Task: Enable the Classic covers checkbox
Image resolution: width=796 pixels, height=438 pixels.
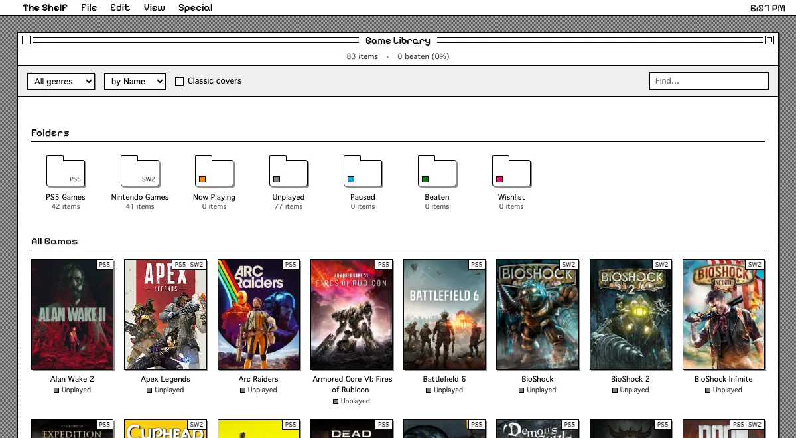Action: (x=179, y=81)
